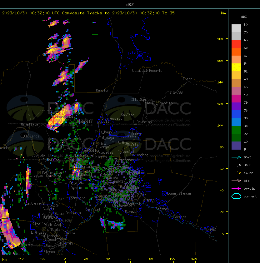Click the 'Clla.SanJose' map label
The image size is (260, 263).
[x=142, y=100]
